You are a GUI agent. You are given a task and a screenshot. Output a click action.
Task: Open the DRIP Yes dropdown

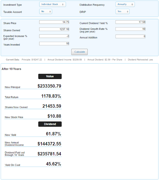pyautogui.click(x=123, y=12)
